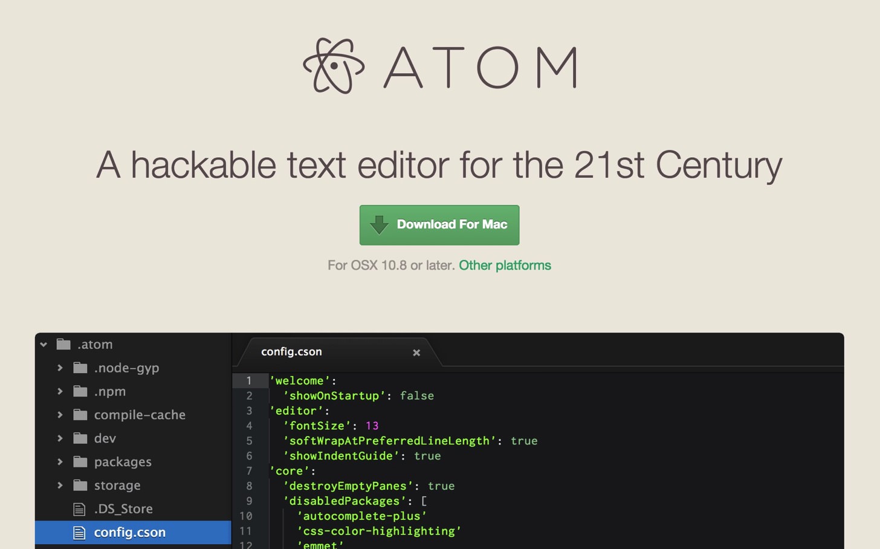Click 'softWrapAtPreferredLineLength' in the editor
The image size is (880, 549).
(x=390, y=441)
